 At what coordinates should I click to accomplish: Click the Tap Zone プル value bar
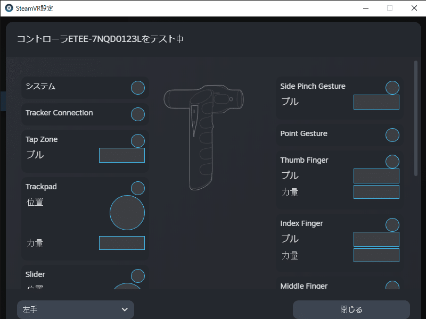[122, 155]
